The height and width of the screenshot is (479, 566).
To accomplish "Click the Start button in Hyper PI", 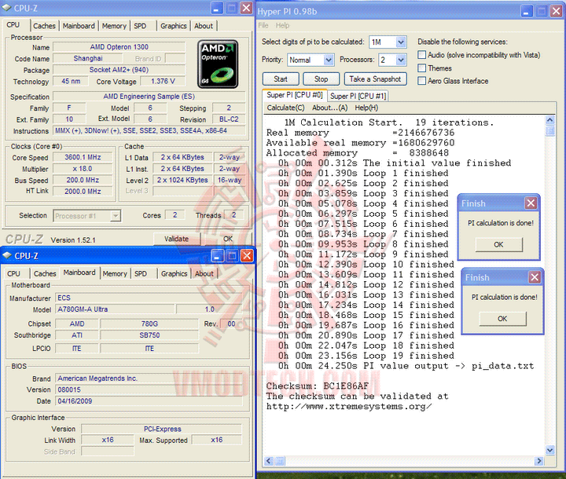I will 281,79.
